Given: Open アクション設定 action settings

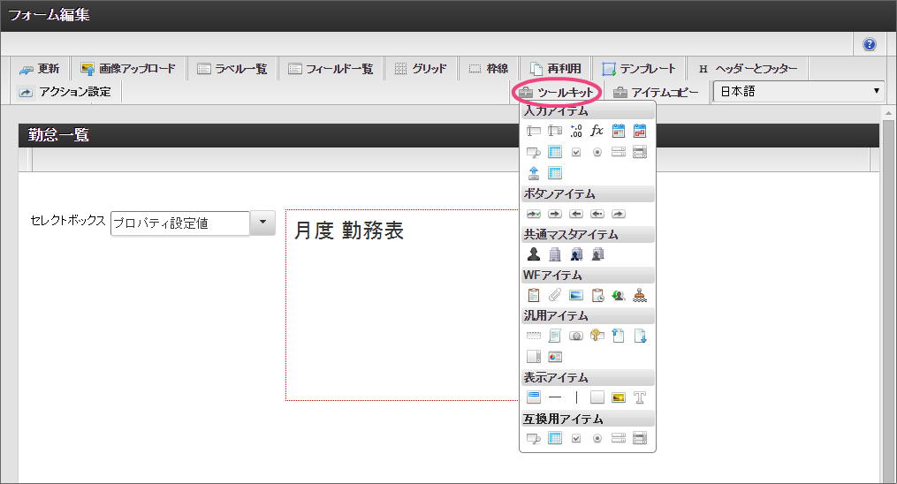Looking at the screenshot, I should [x=65, y=92].
